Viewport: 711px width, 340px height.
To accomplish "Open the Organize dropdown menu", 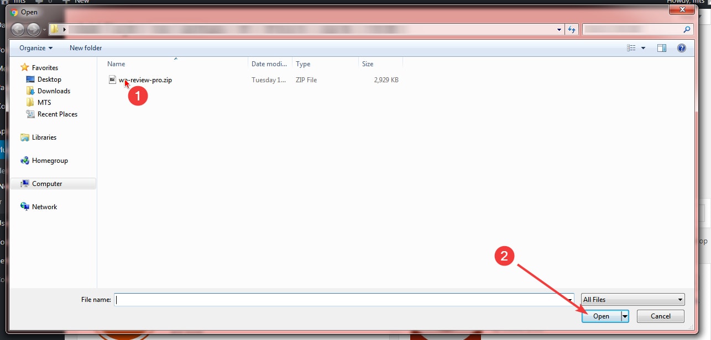I will pyautogui.click(x=36, y=48).
